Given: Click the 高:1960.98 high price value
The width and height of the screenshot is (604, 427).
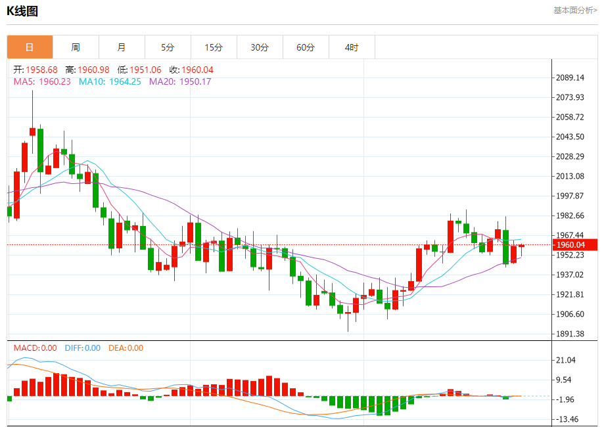Looking at the screenshot, I should [x=87, y=70].
